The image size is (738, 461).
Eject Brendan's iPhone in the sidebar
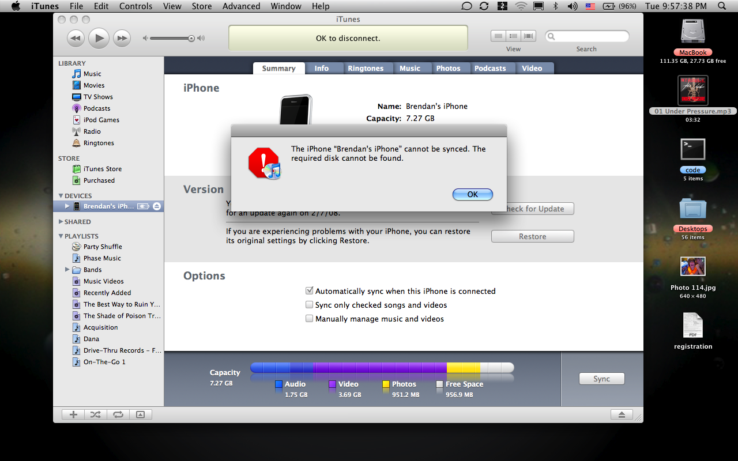(x=157, y=206)
